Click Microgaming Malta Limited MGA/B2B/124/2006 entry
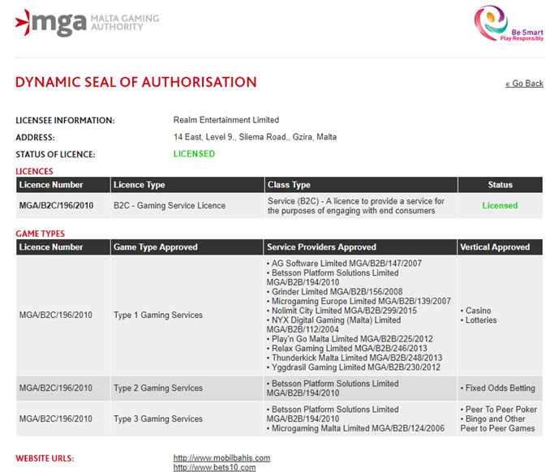This screenshot has height=472, width=550. (x=355, y=428)
